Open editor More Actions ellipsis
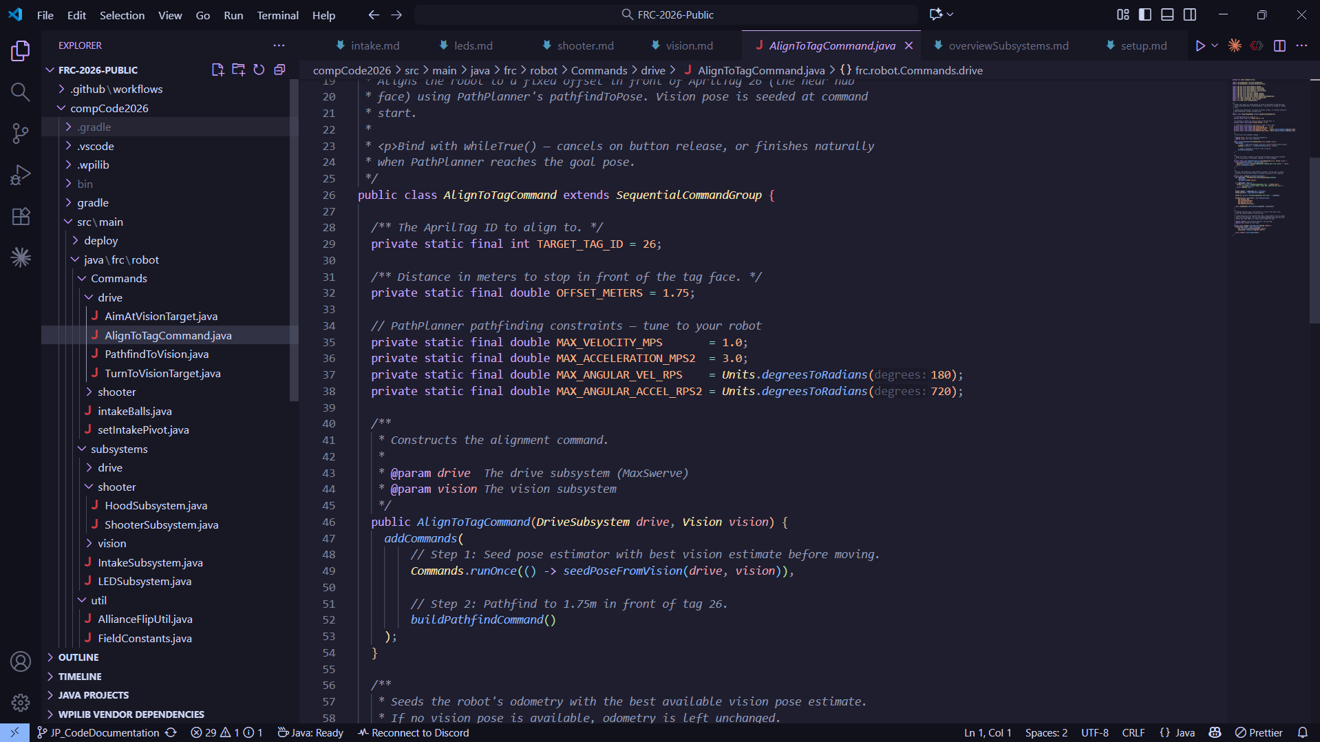 point(1301,45)
